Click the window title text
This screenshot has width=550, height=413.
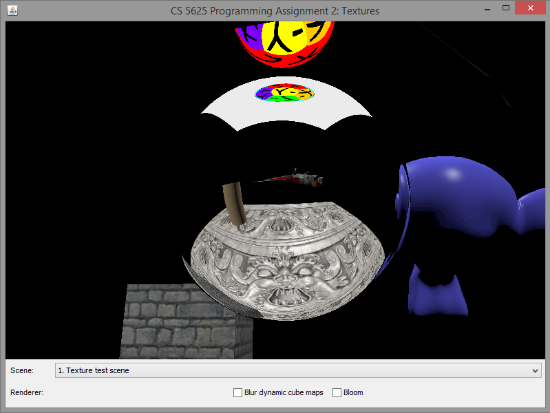point(275,11)
